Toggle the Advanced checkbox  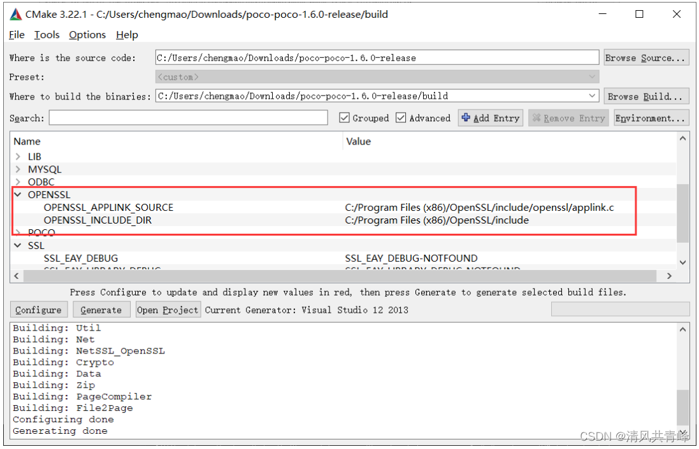click(x=401, y=118)
